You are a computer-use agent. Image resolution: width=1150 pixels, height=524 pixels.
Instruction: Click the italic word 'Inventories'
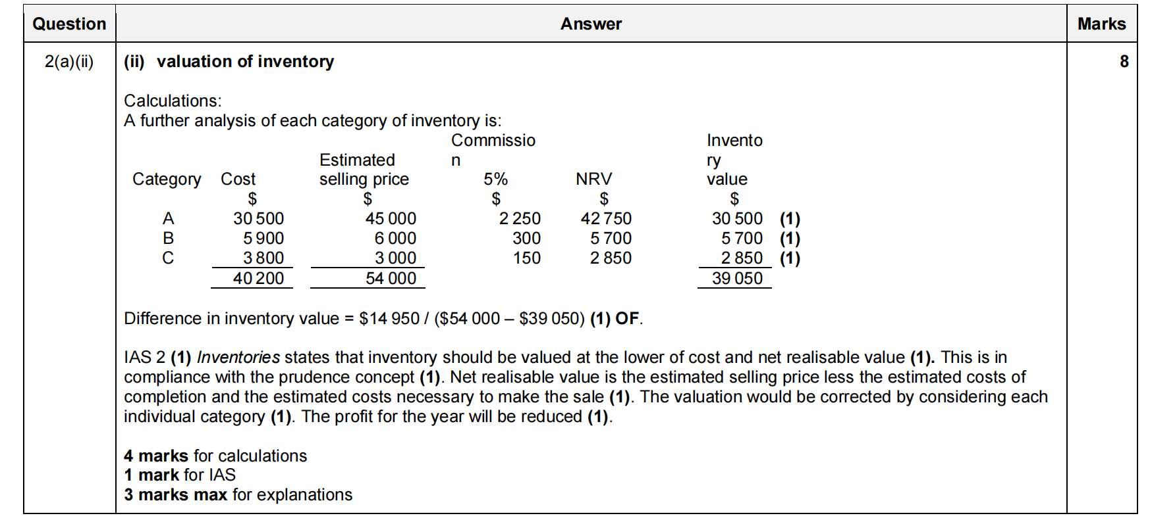click(238, 358)
